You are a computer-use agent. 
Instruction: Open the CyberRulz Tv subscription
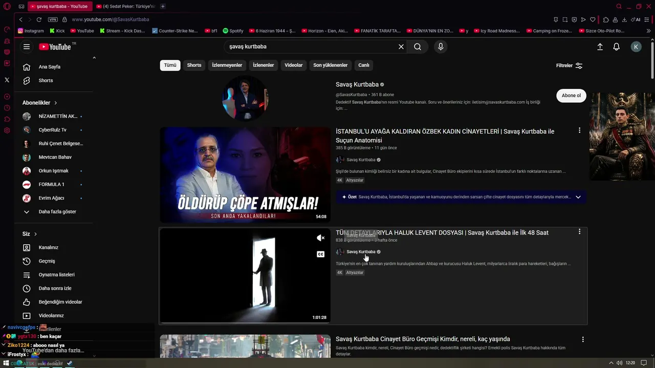point(54,130)
